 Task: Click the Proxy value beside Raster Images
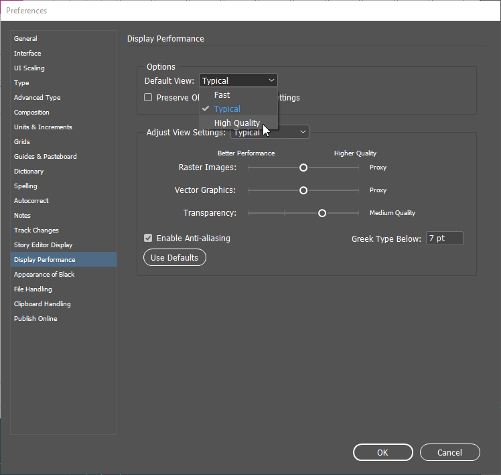[378, 167]
